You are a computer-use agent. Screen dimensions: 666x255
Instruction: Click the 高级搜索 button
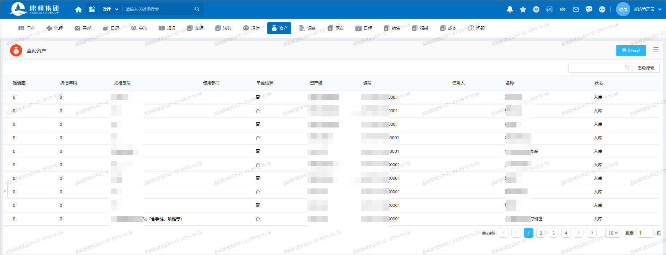(x=646, y=68)
